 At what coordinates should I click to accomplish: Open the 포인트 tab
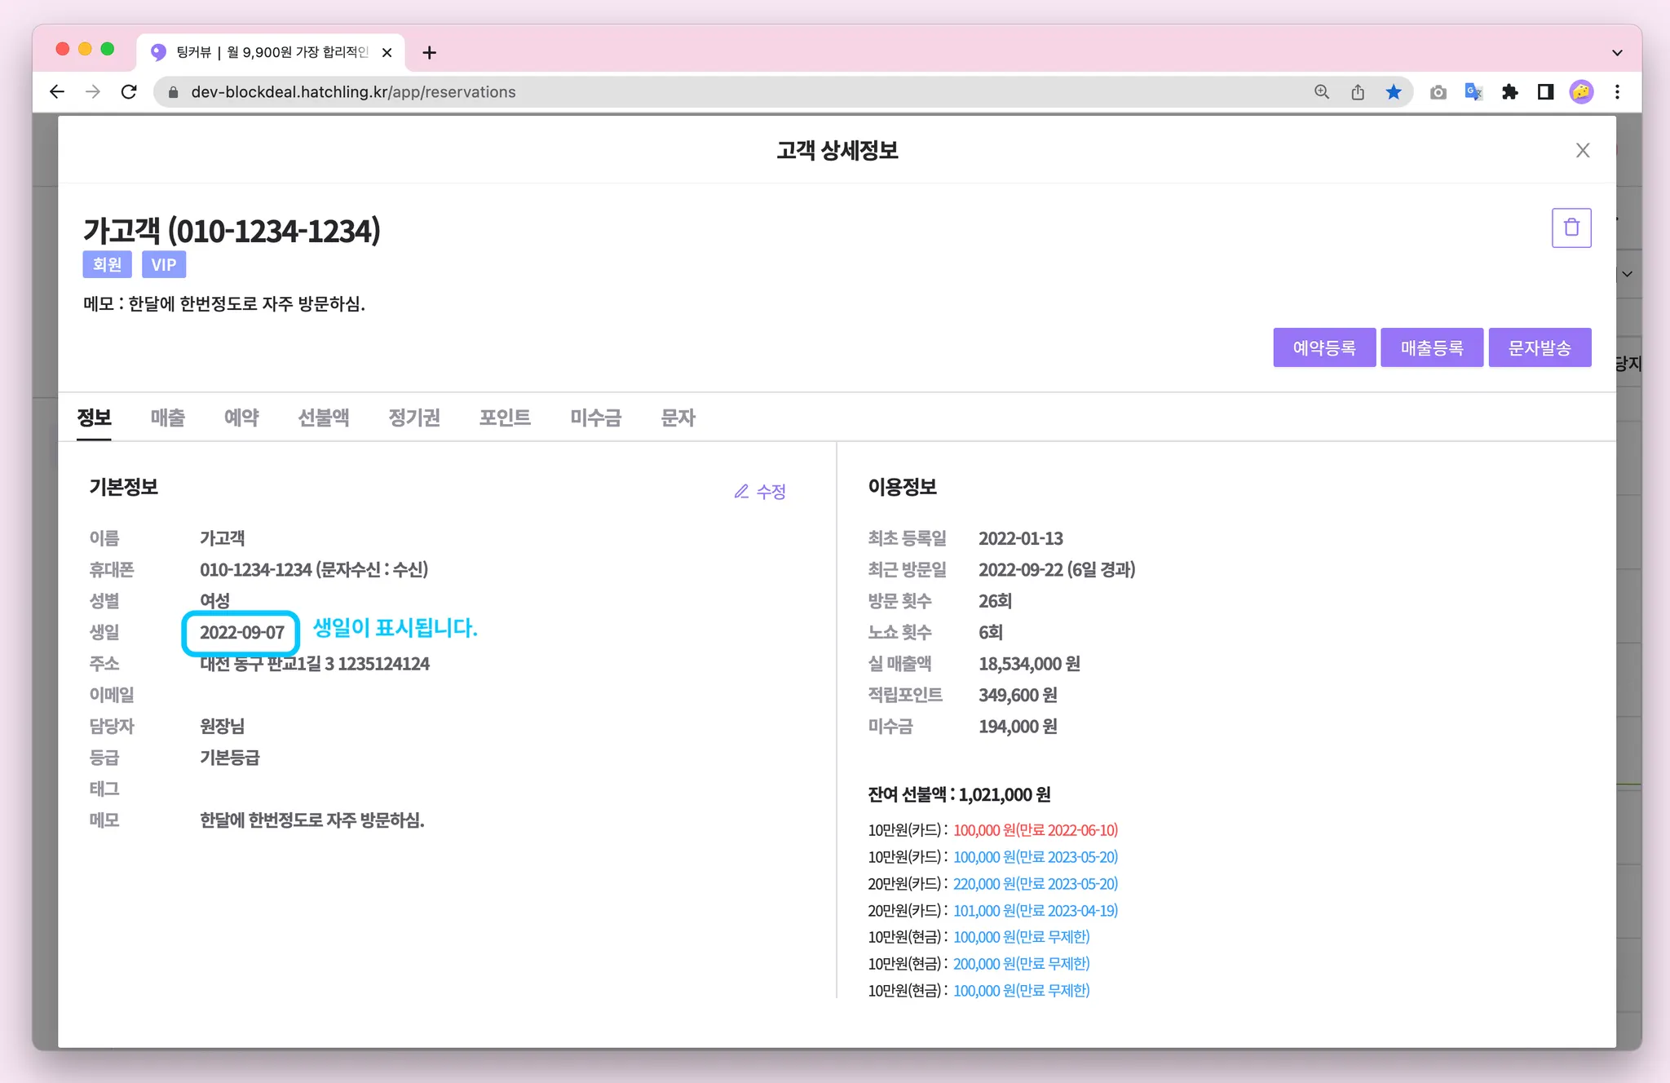tap(505, 418)
